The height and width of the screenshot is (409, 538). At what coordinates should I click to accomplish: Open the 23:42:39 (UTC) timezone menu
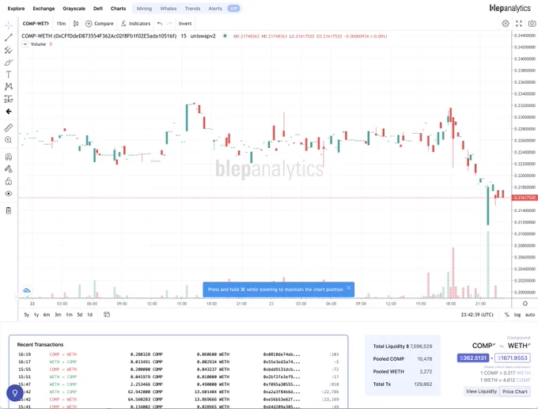click(x=477, y=315)
